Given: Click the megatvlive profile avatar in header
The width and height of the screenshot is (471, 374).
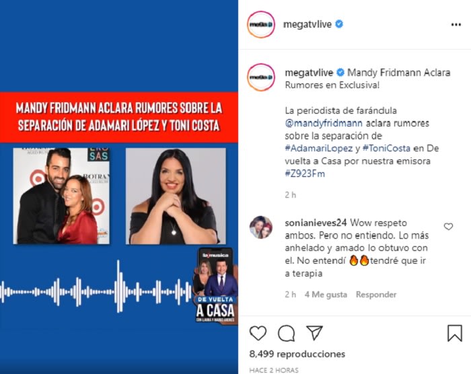Looking at the screenshot, I should [261, 25].
